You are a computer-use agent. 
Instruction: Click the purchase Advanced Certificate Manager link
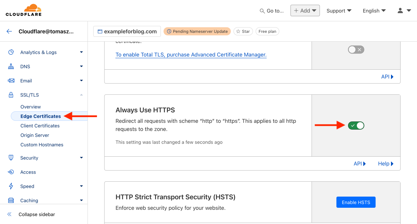click(191, 54)
